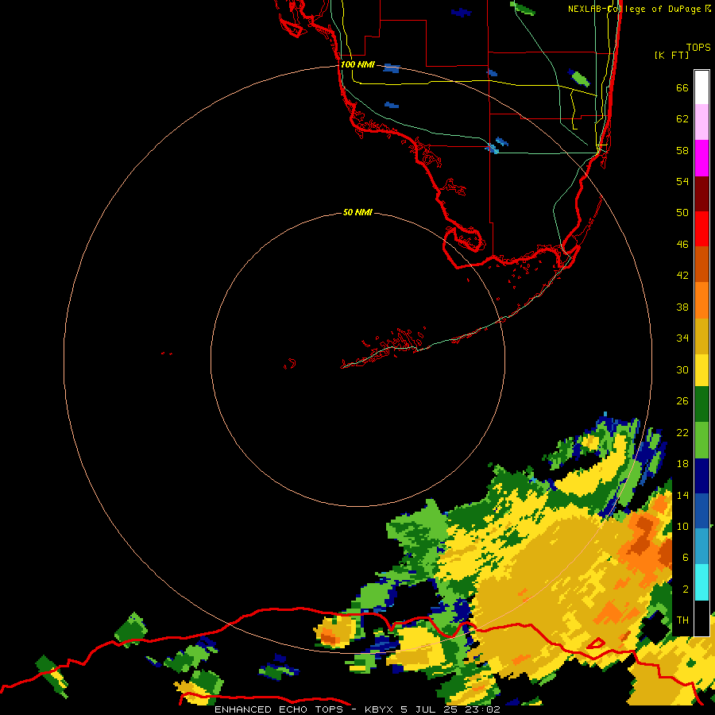The height and width of the screenshot is (715, 715).
Task: Select the bright red legend swatch
Action: 701,229
